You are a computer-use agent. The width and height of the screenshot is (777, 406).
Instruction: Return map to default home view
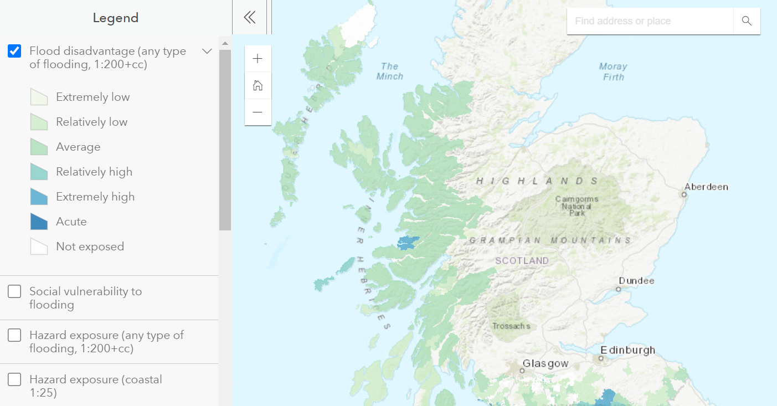coord(258,85)
